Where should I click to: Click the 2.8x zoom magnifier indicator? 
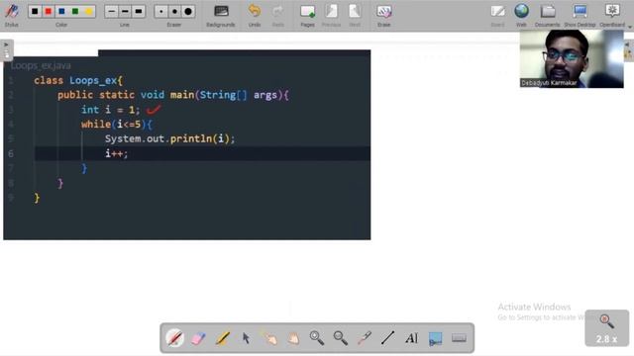607,327
